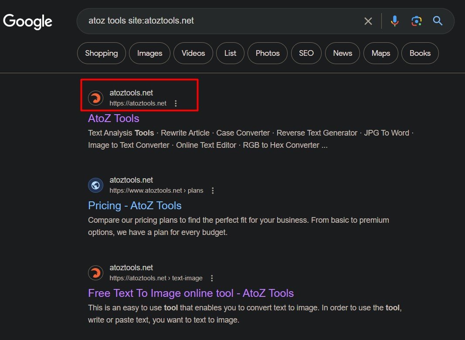465x340 pixels.
Task: Click the globe favicon of Pricing result
Action: [96, 185]
